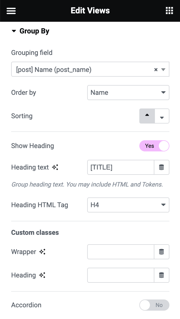Click the Heading text input field

(121, 167)
